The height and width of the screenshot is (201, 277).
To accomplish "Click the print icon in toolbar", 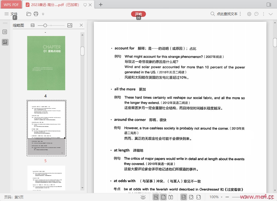I will [x=36, y=14].
